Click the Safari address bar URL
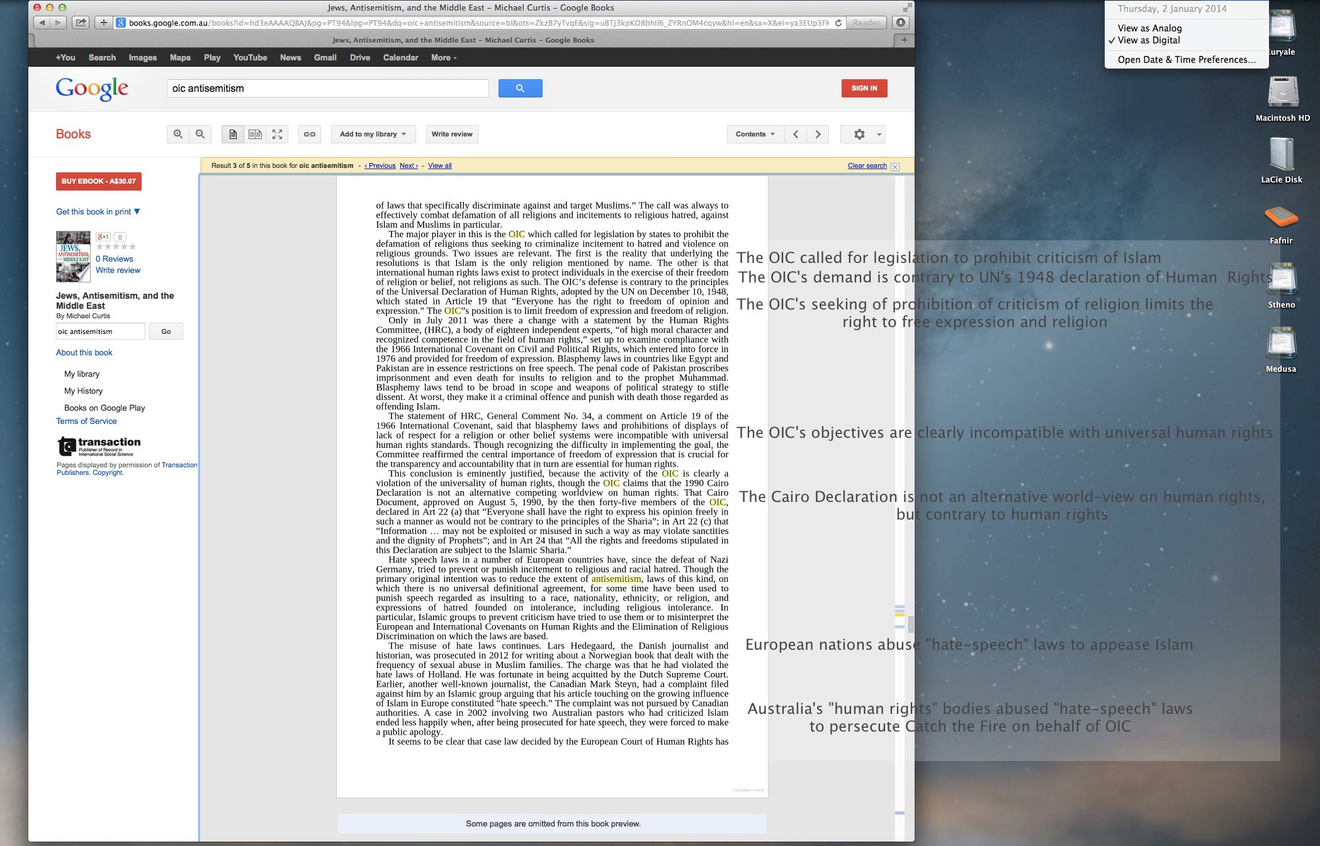The image size is (1320, 846). point(478,23)
